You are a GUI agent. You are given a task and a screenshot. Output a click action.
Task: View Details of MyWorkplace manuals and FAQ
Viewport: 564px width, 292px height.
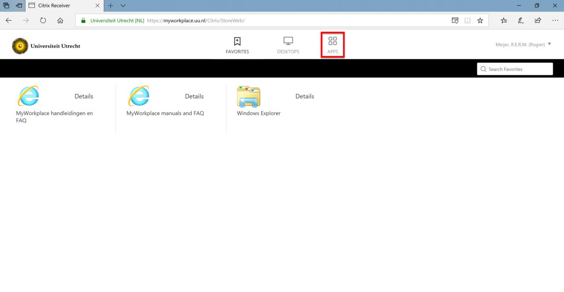194,96
